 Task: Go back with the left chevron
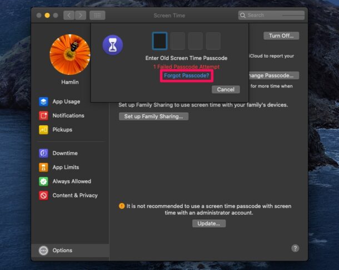coord(69,16)
